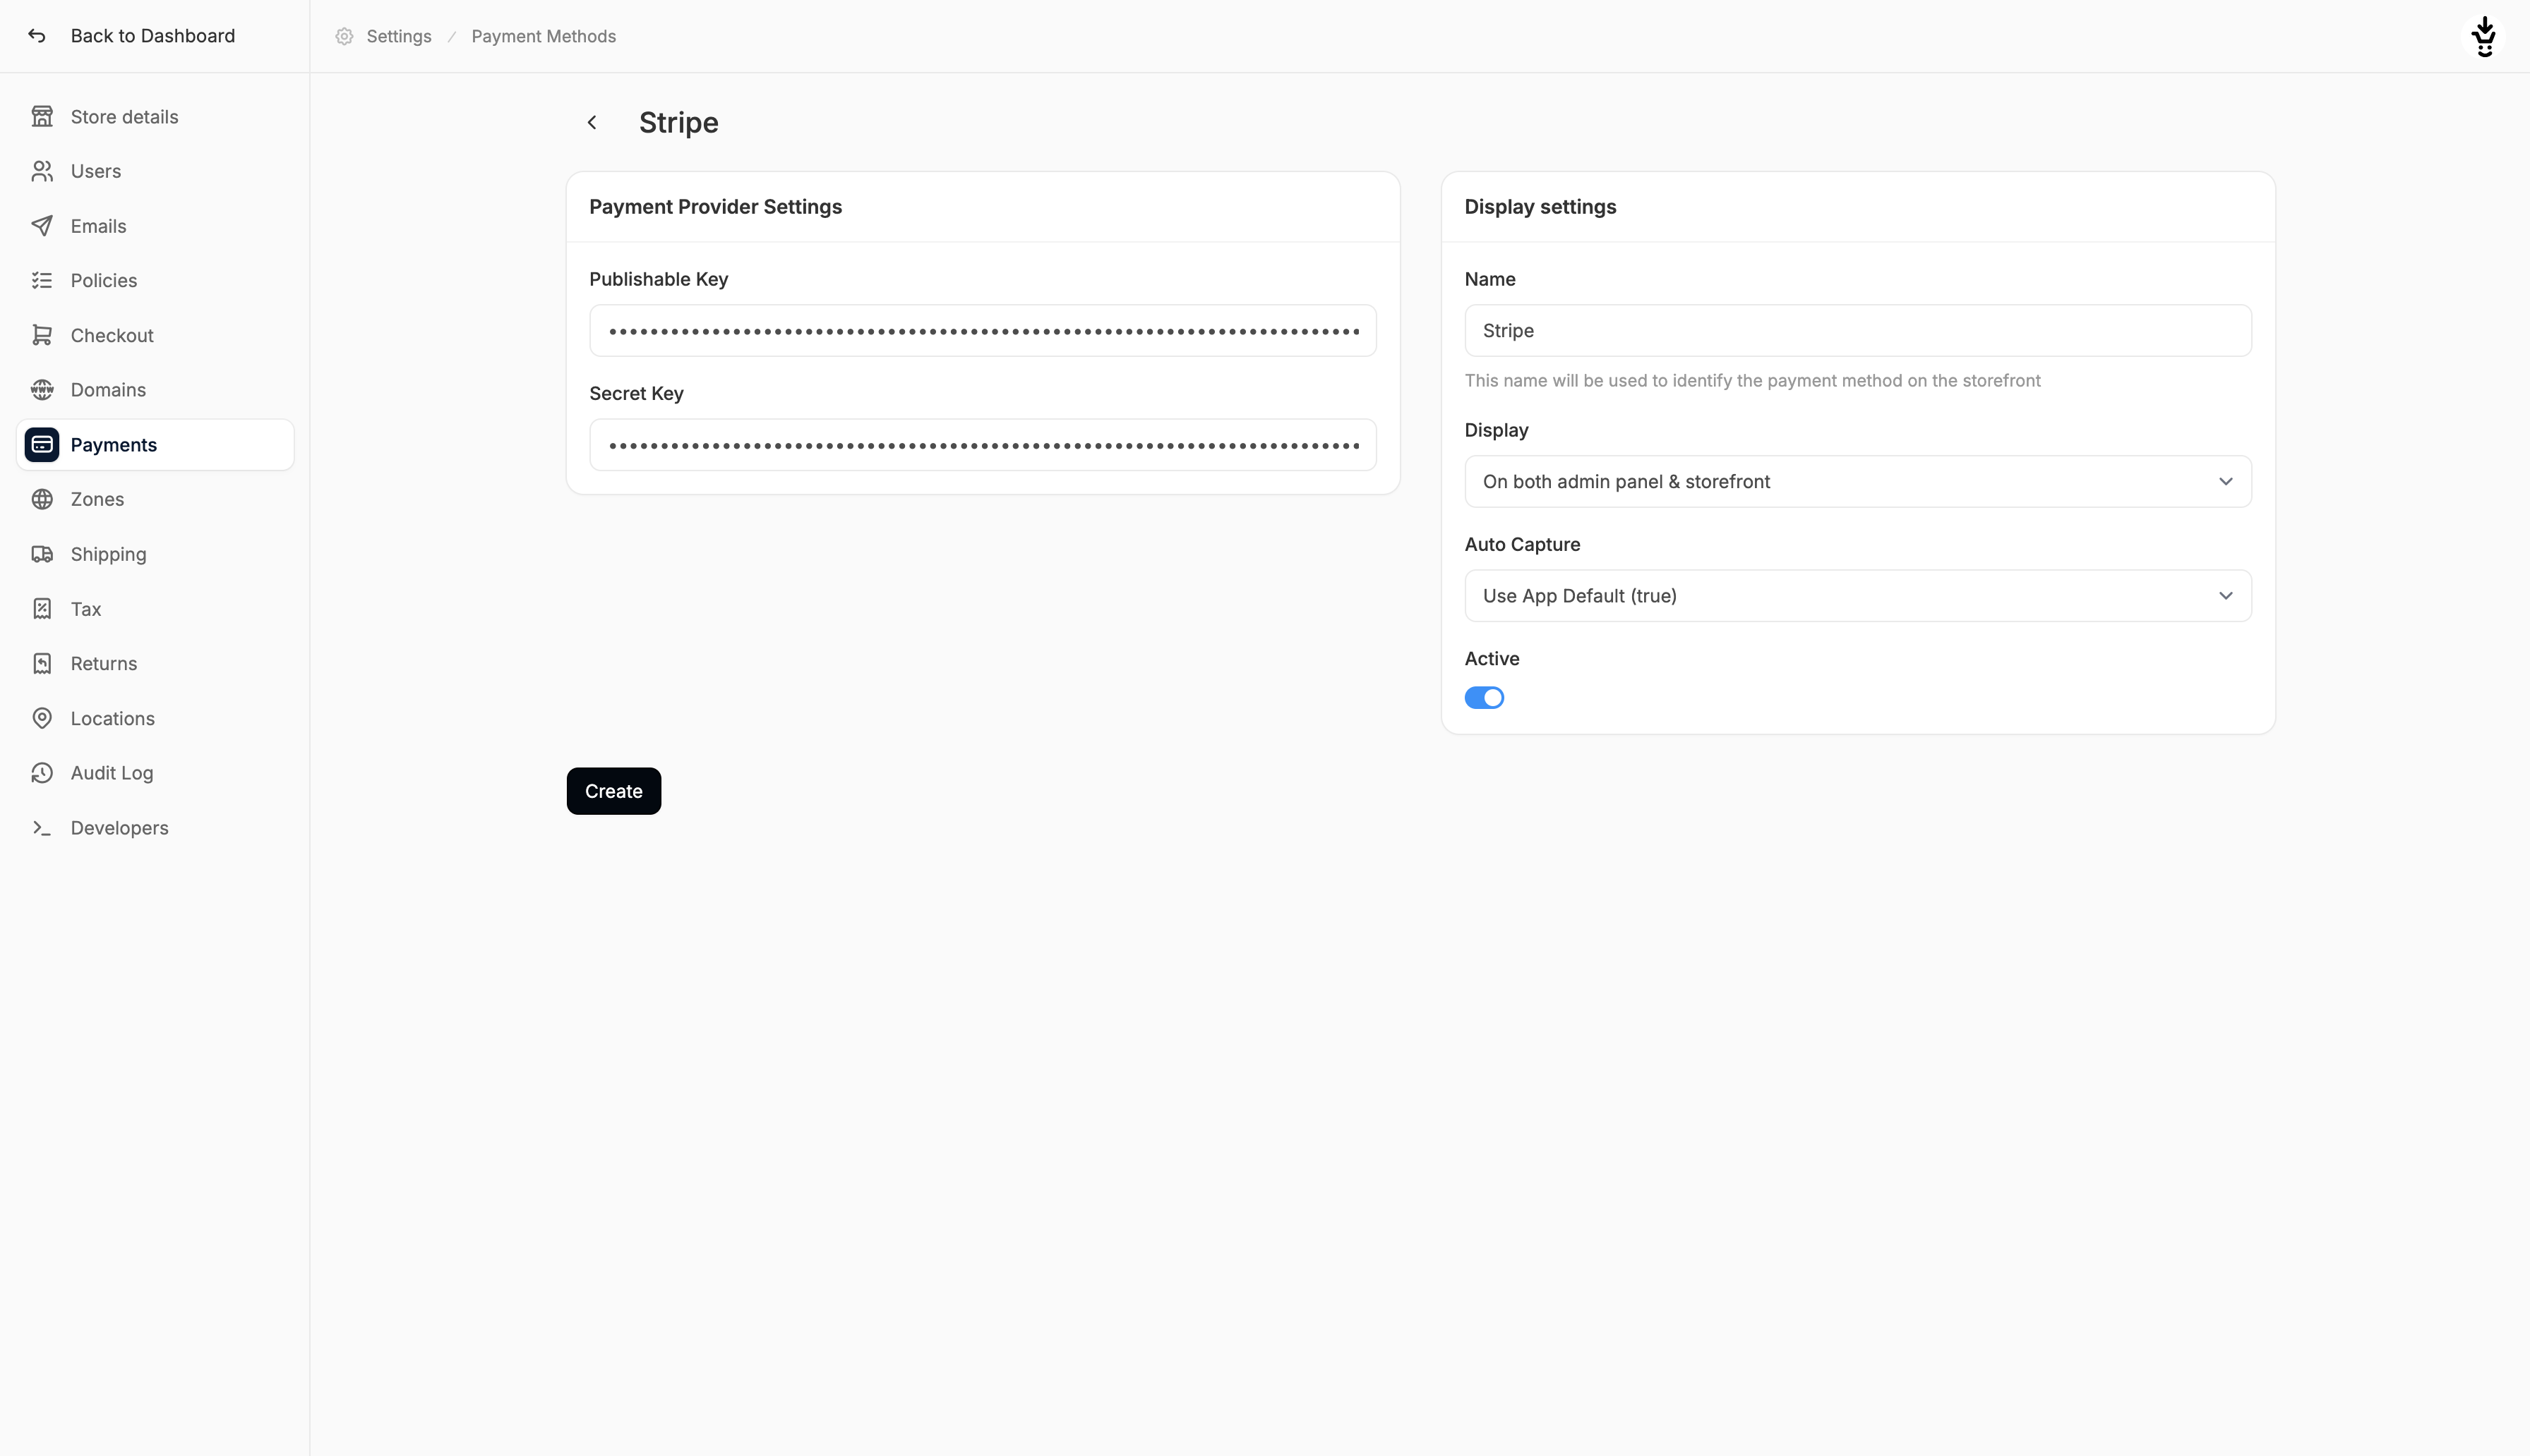Screen dimensions: 2530x1456
Task: Toggle the Active switch off
Action: pos(1484,698)
